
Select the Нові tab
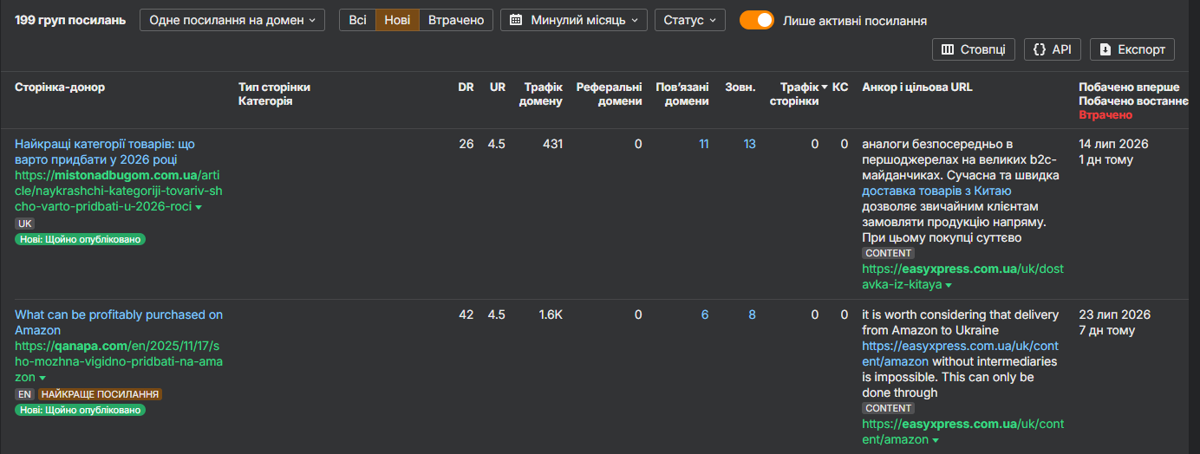(x=397, y=20)
